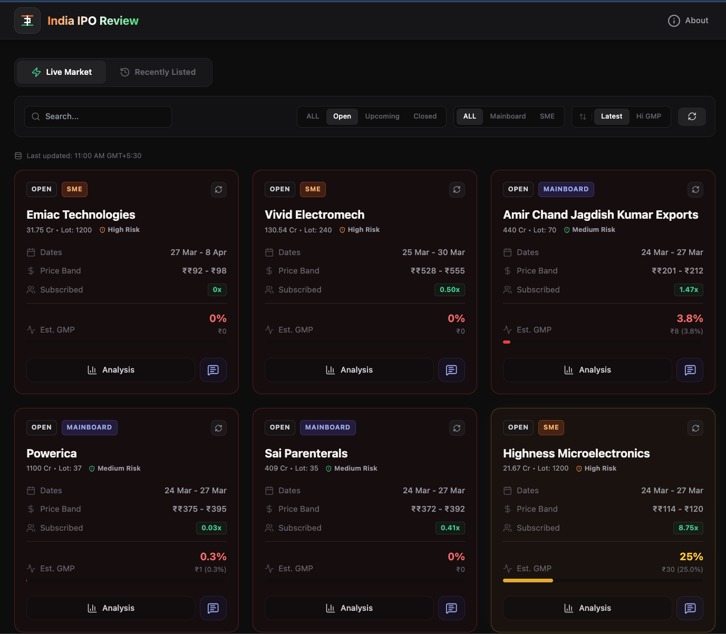Click the MAINBOARD badge on Powerica
This screenshot has height=634, width=726.
pyautogui.click(x=89, y=427)
